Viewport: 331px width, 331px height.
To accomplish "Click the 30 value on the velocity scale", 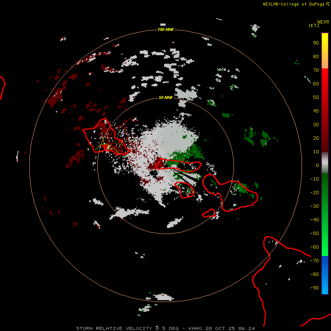I will point(316,125).
